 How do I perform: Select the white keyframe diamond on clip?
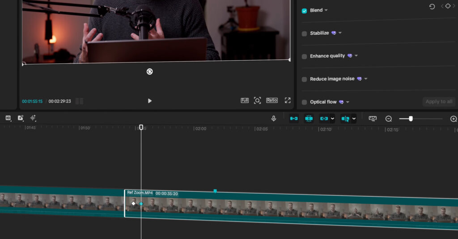(133, 203)
